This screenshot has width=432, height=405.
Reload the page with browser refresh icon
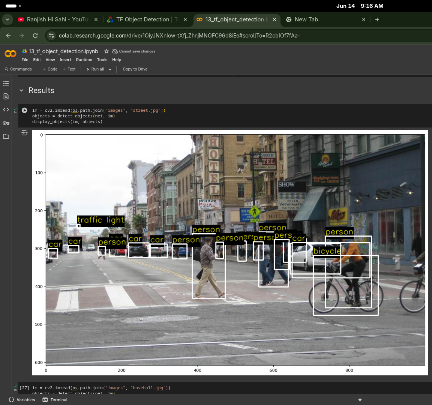[x=35, y=36]
